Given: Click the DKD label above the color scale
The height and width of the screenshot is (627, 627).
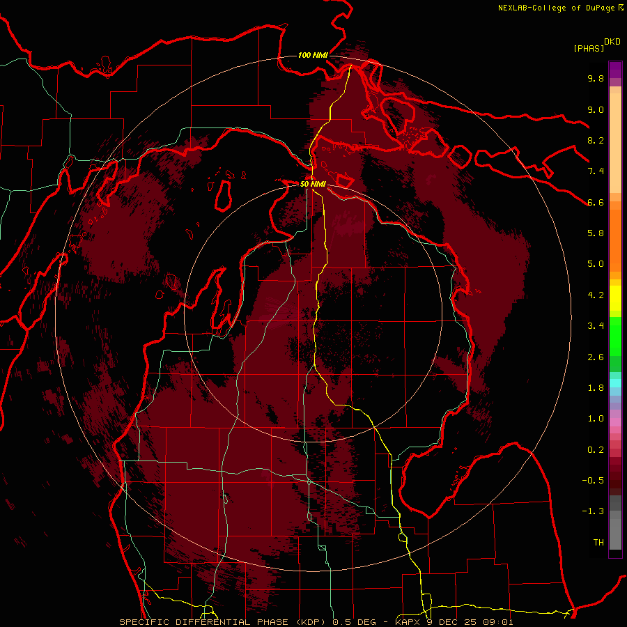Looking at the screenshot, I should pos(612,42).
